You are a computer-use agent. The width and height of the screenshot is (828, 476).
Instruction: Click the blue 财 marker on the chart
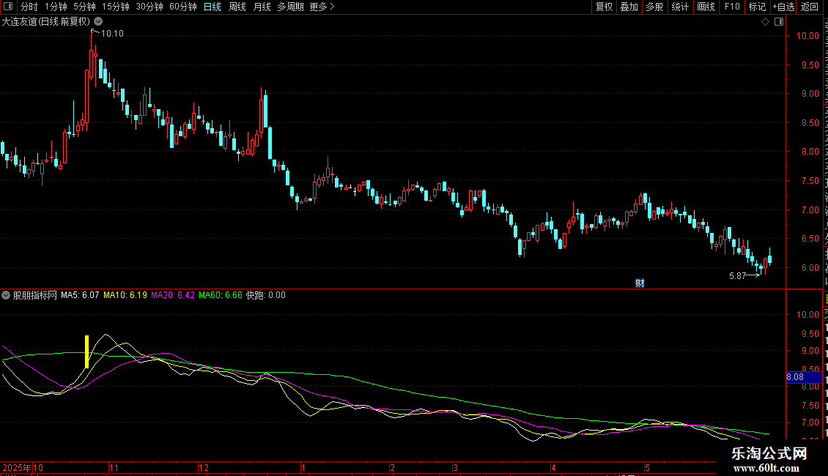click(x=640, y=283)
